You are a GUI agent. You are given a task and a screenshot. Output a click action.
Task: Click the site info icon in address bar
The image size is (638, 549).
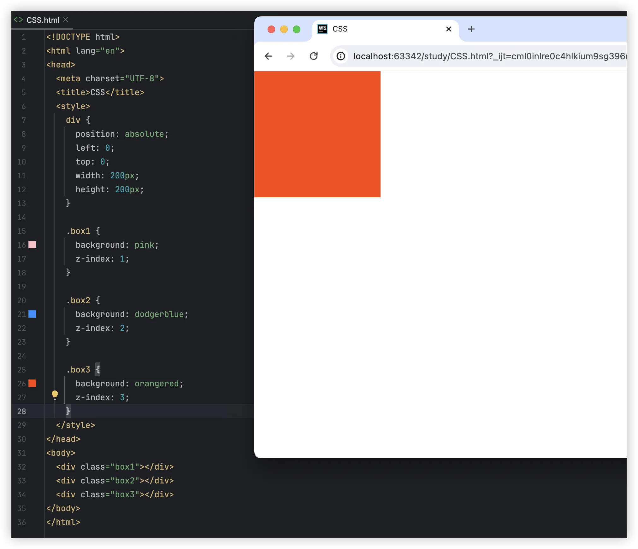point(341,56)
